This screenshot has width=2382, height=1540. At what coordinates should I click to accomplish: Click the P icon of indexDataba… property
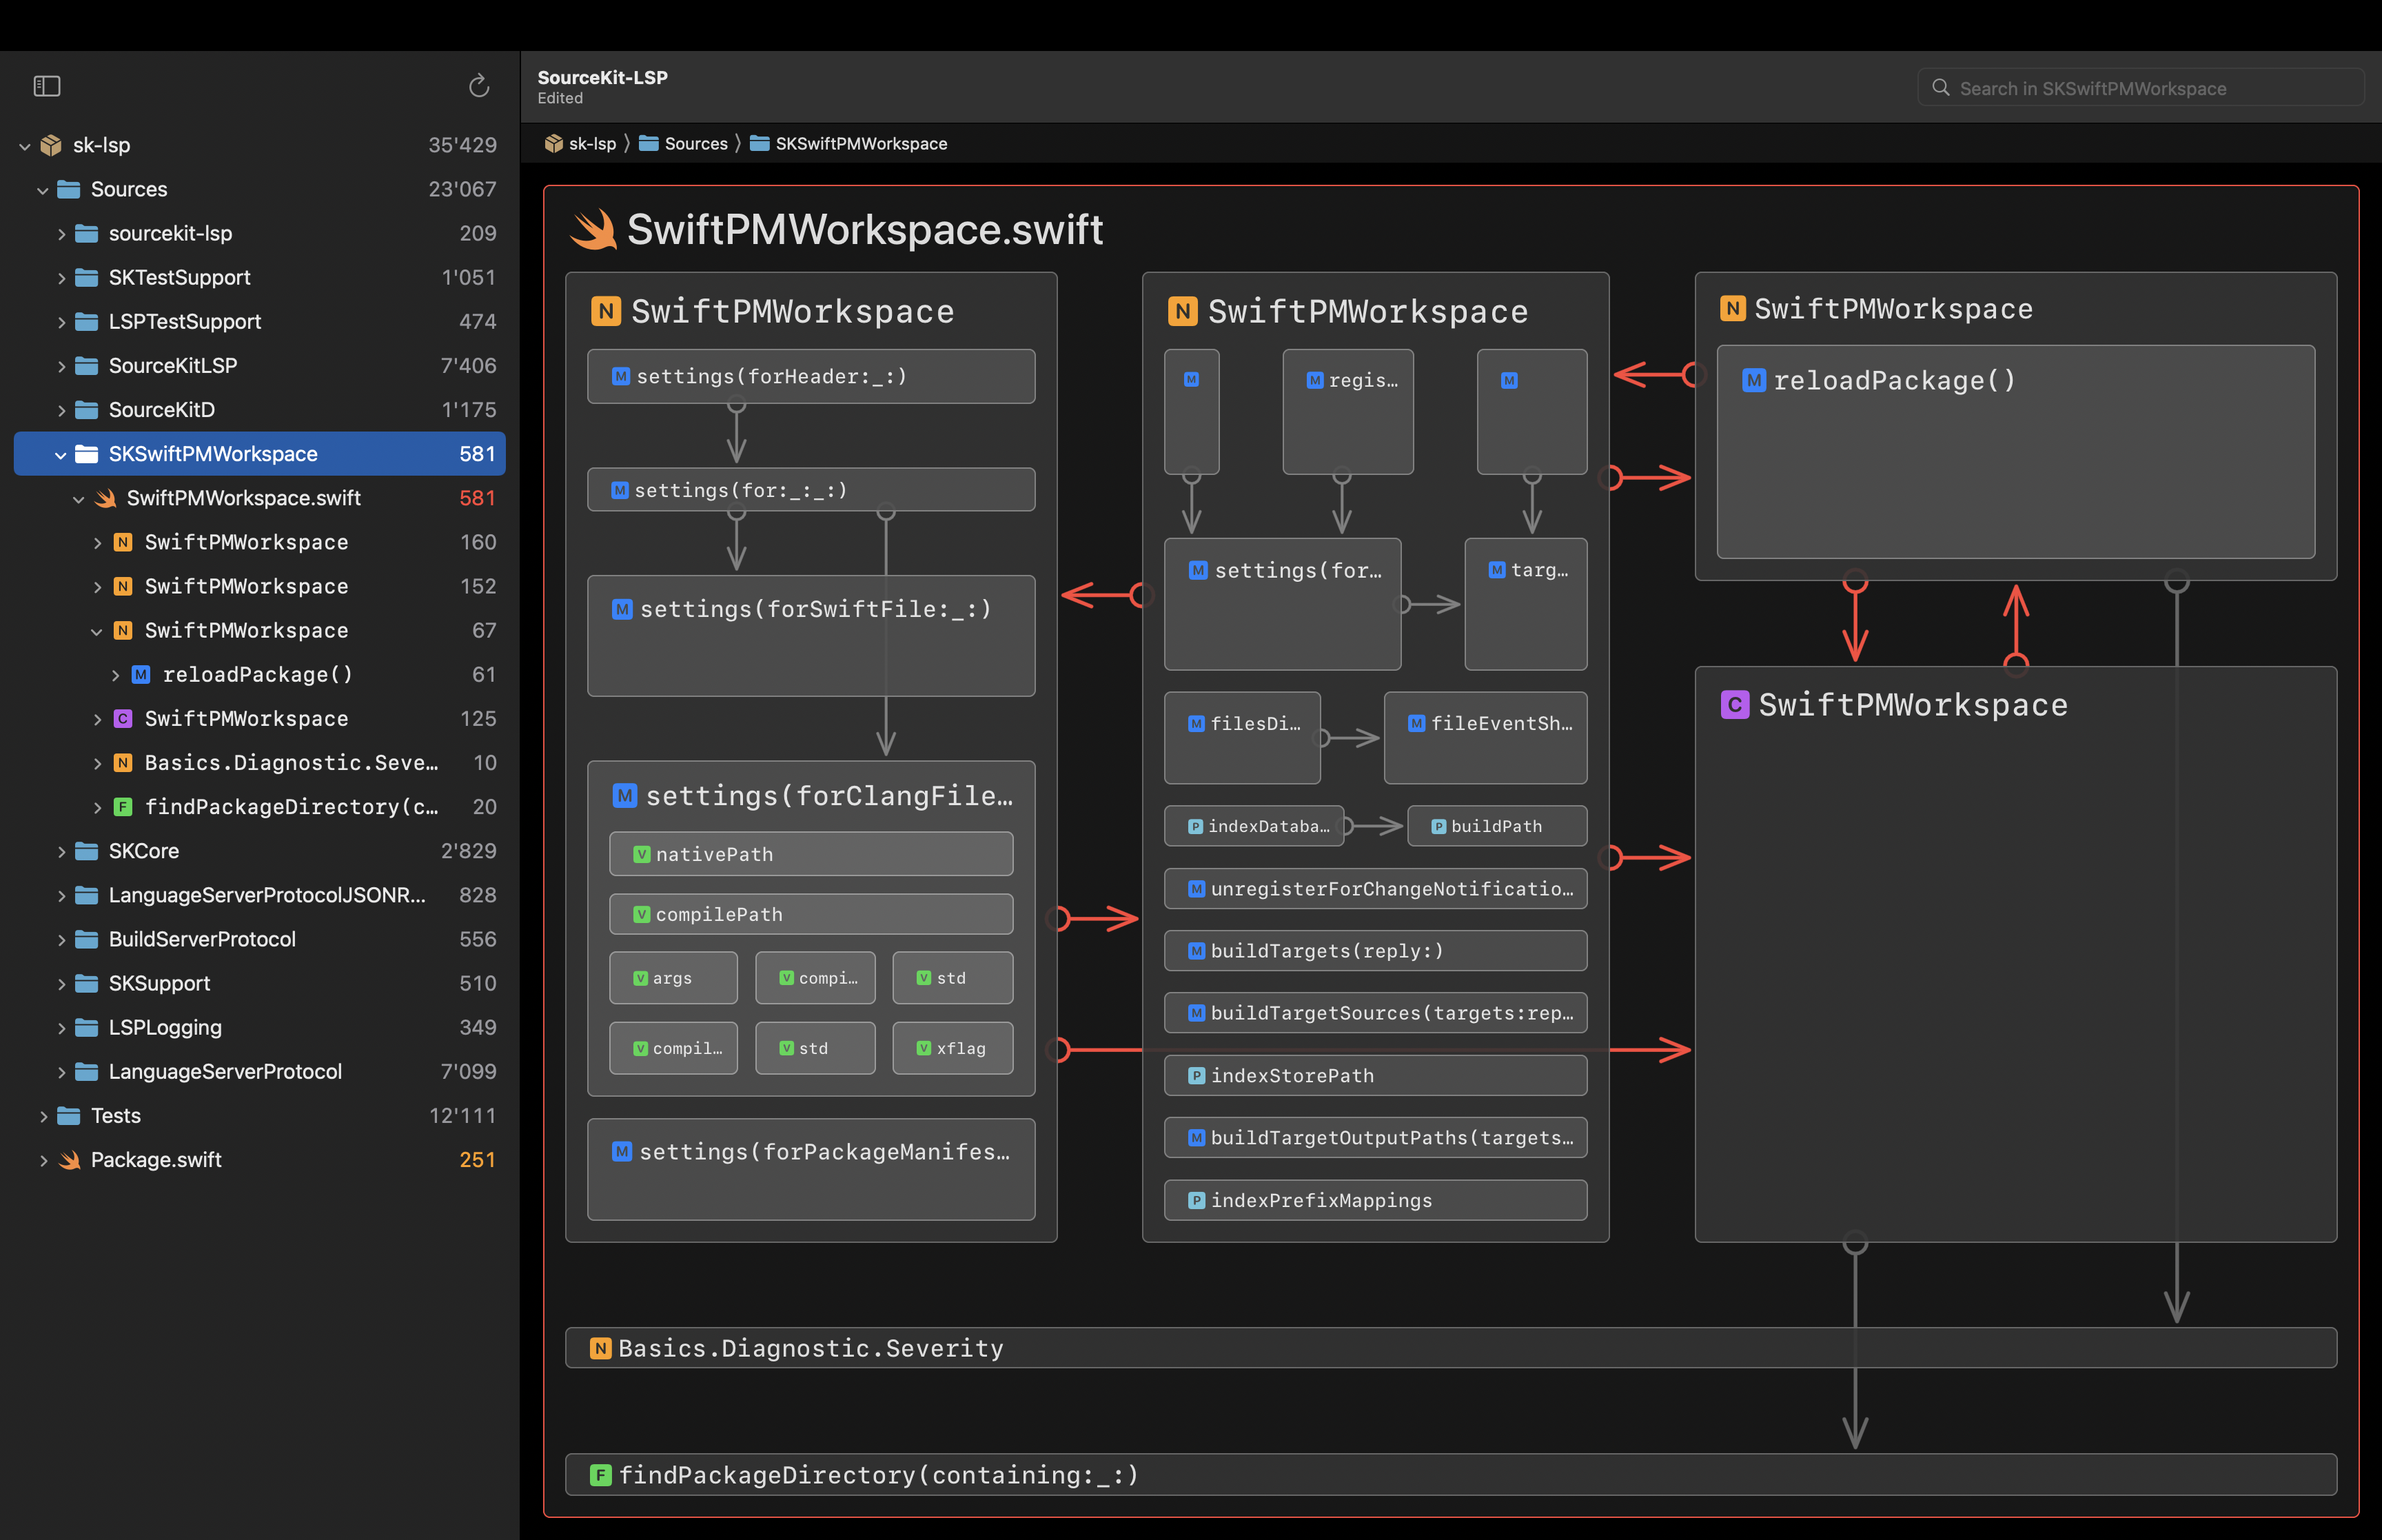(1194, 826)
